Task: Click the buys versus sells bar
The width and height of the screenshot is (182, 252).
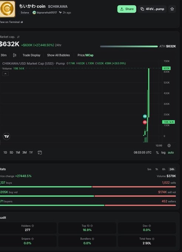Action: pyautogui.click(x=88, y=187)
